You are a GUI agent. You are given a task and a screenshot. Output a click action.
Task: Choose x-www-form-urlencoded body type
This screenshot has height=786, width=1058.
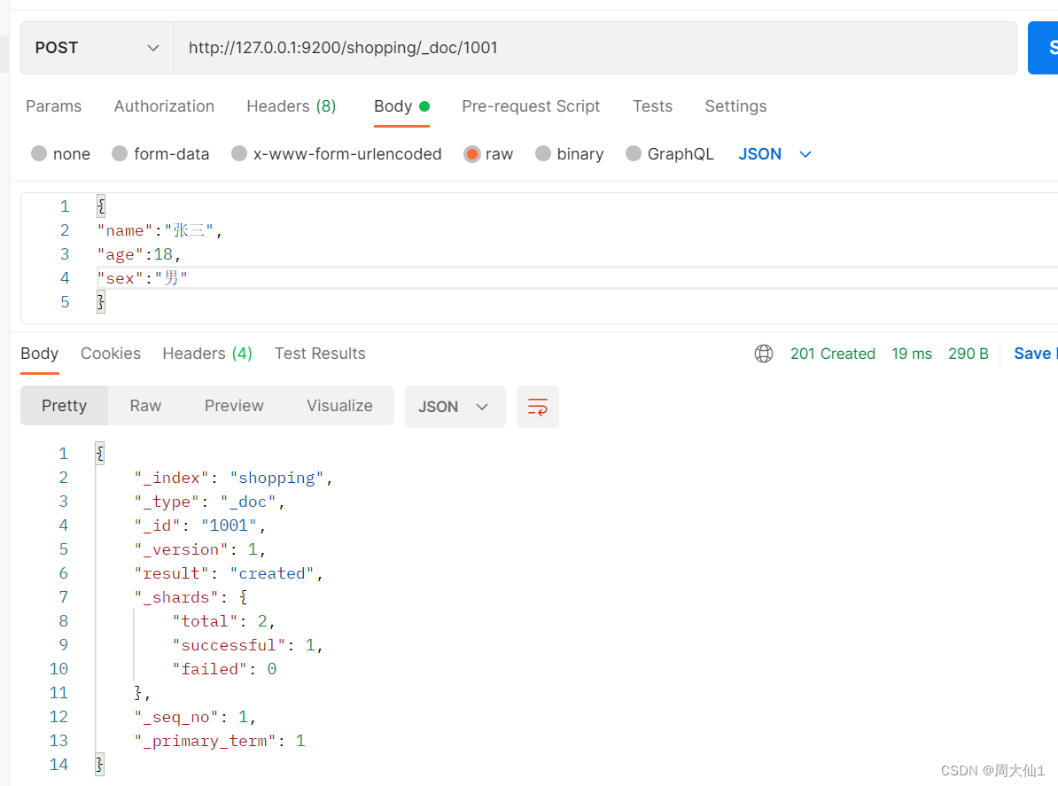pos(239,154)
